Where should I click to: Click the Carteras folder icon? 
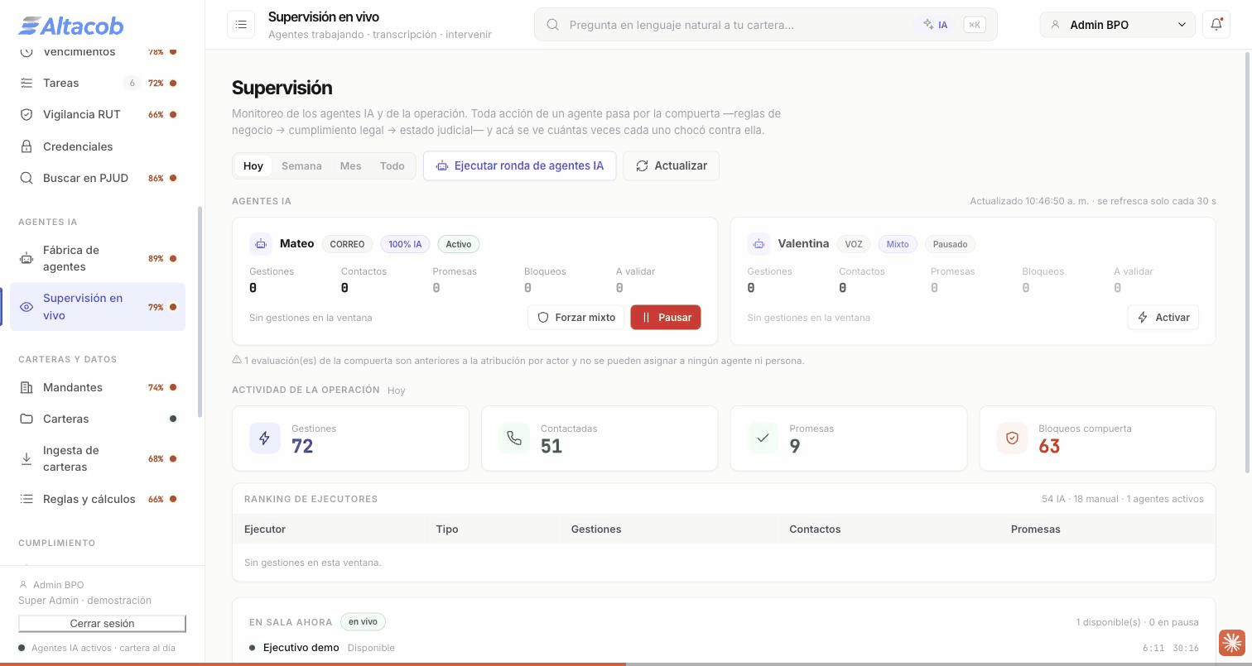pos(26,419)
